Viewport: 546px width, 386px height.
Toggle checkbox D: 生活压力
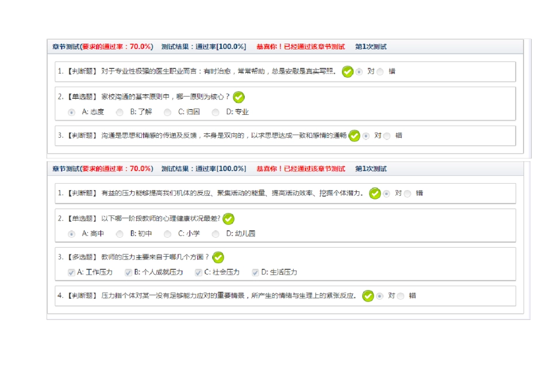click(255, 272)
